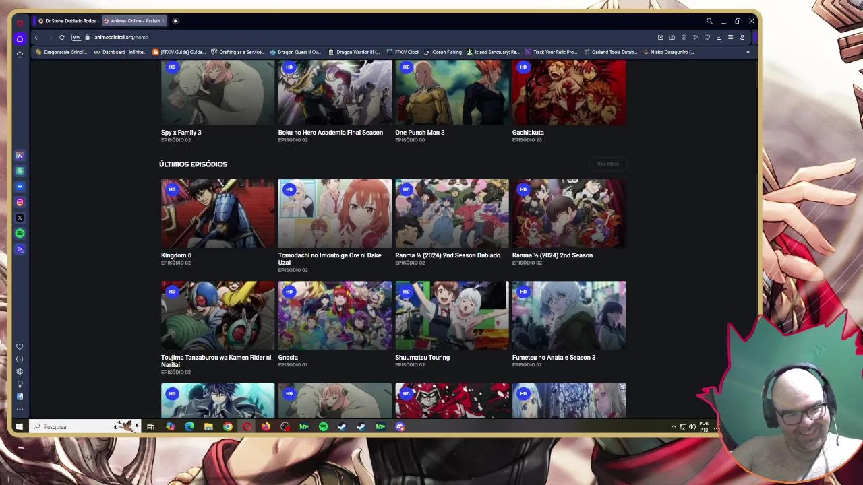
Task: Open X (Twitter) in the sidebar
Action: click(x=20, y=218)
